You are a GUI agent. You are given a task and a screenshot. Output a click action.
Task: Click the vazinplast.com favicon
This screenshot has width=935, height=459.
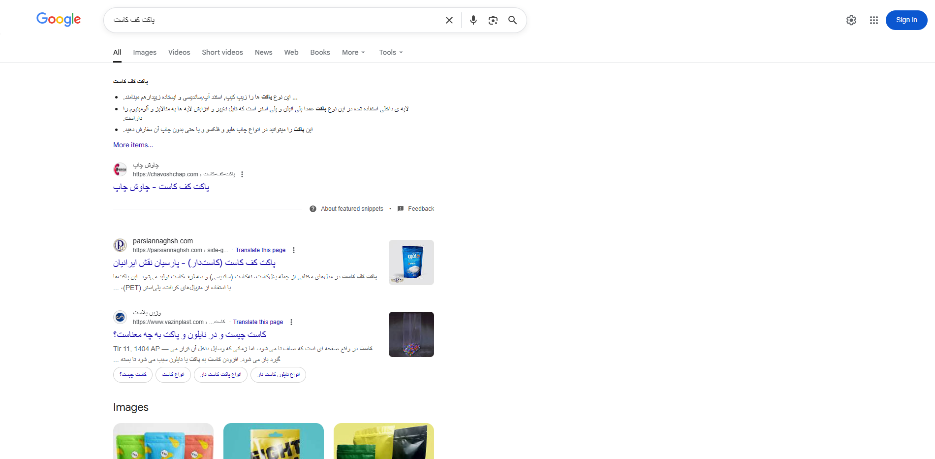pyautogui.click(x=120, y=317)
